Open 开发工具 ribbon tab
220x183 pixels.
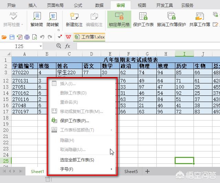tap(164, 5)
